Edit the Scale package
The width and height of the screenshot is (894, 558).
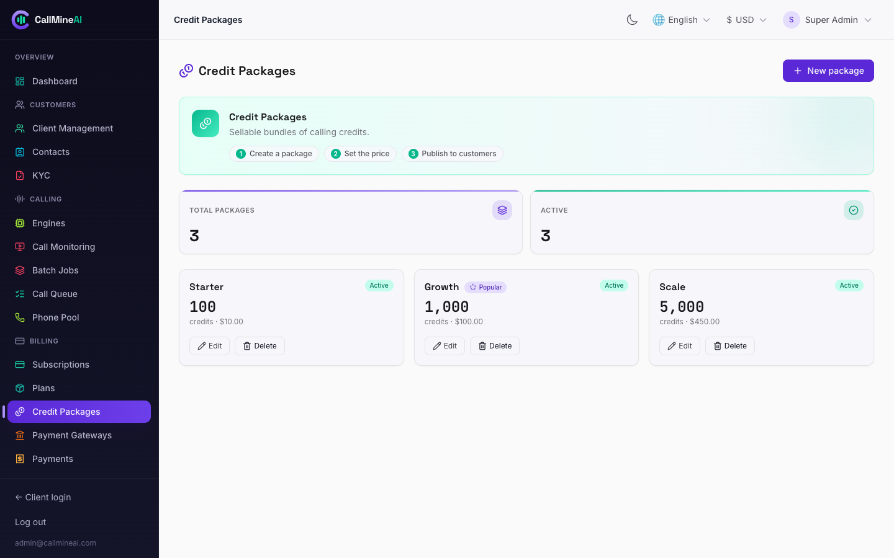click(680, 346)
